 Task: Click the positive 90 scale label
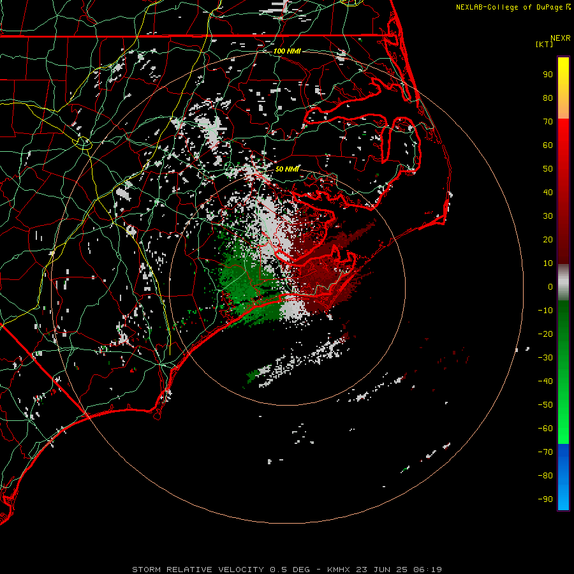(x=548, y=75)
